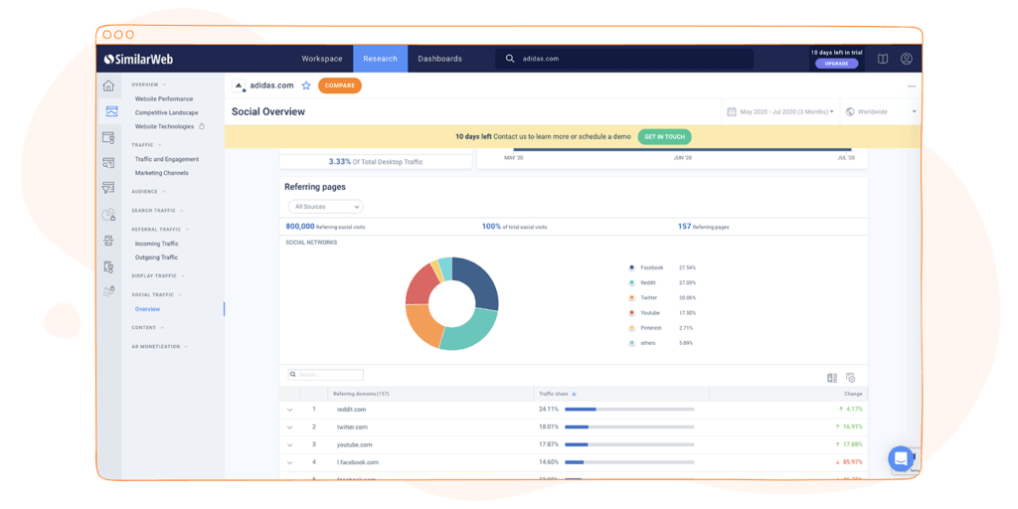Open the table column settings icon

point(851,378)
